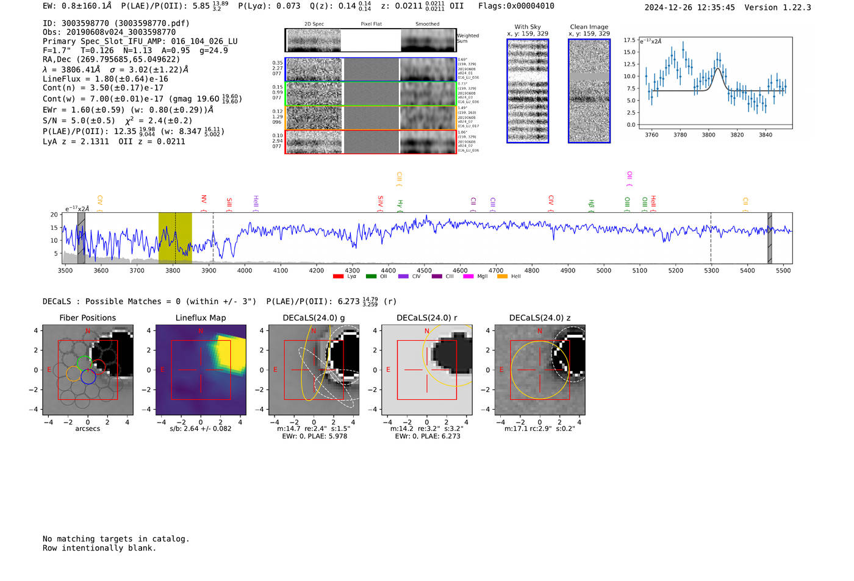Open the DECaLS(24.0) r image
The width and height of the screenshot is (854, 581).
(426, 370)
